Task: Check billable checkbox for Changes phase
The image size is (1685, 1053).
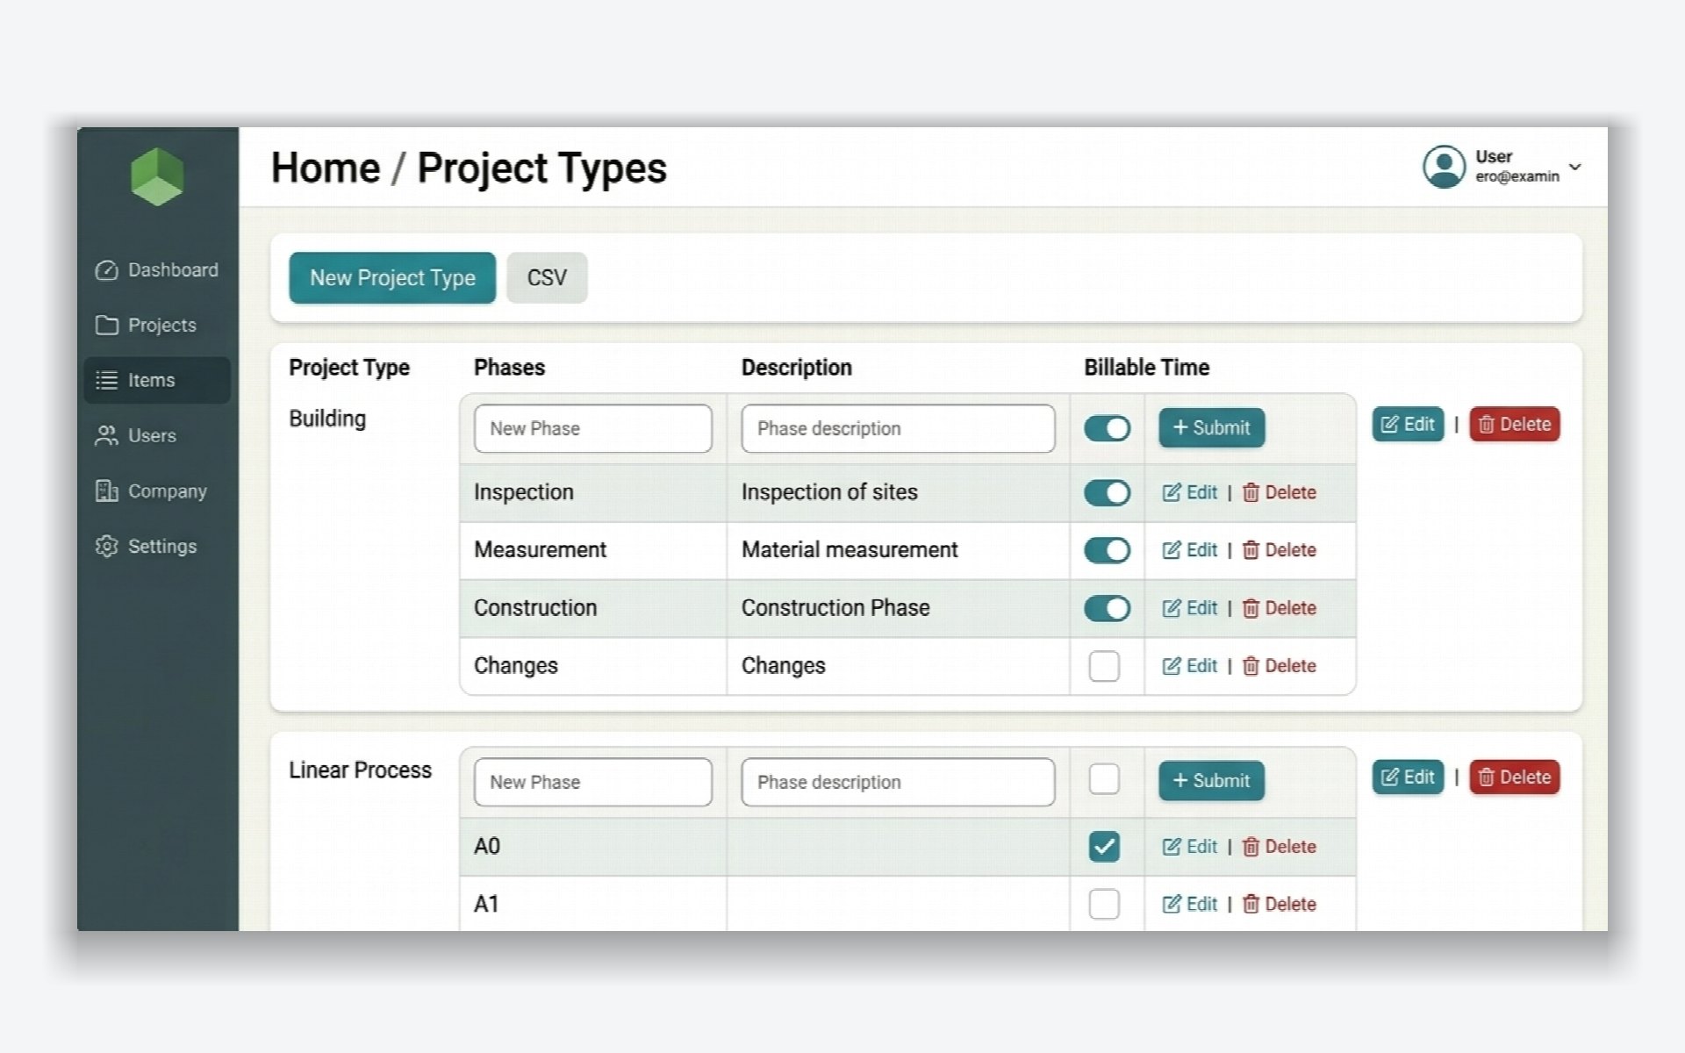Action: (x=1104, y=666)
